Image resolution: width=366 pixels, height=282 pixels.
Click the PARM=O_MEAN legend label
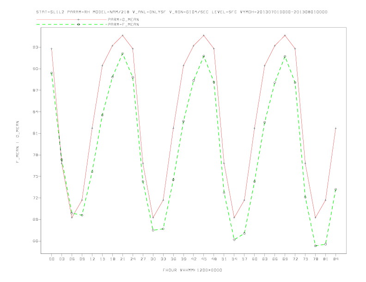[x=123, y=19]
